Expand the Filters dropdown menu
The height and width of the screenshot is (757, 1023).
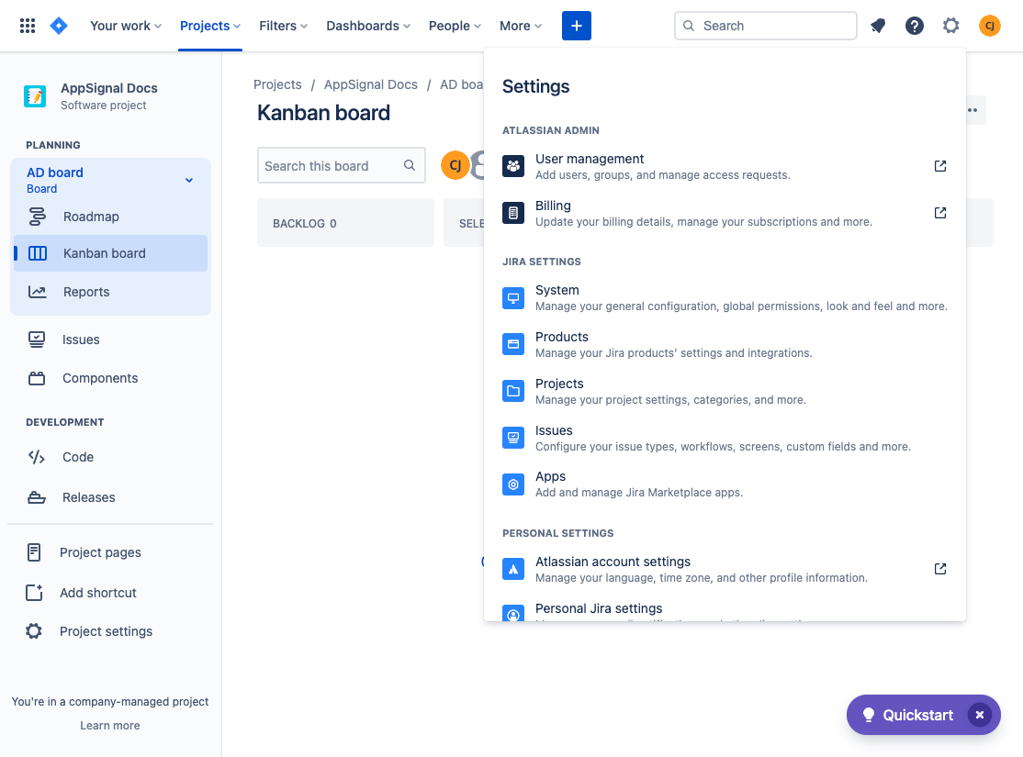pyautogui.click(x=283, y=26)
